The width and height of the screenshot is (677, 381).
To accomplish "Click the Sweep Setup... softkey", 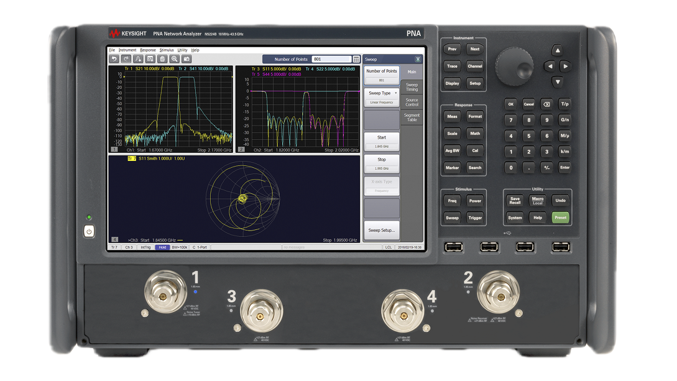I will pyautogui.click(x=382, y=231).
